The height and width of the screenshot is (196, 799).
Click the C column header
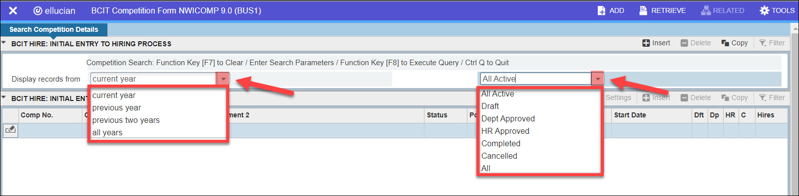747,115
